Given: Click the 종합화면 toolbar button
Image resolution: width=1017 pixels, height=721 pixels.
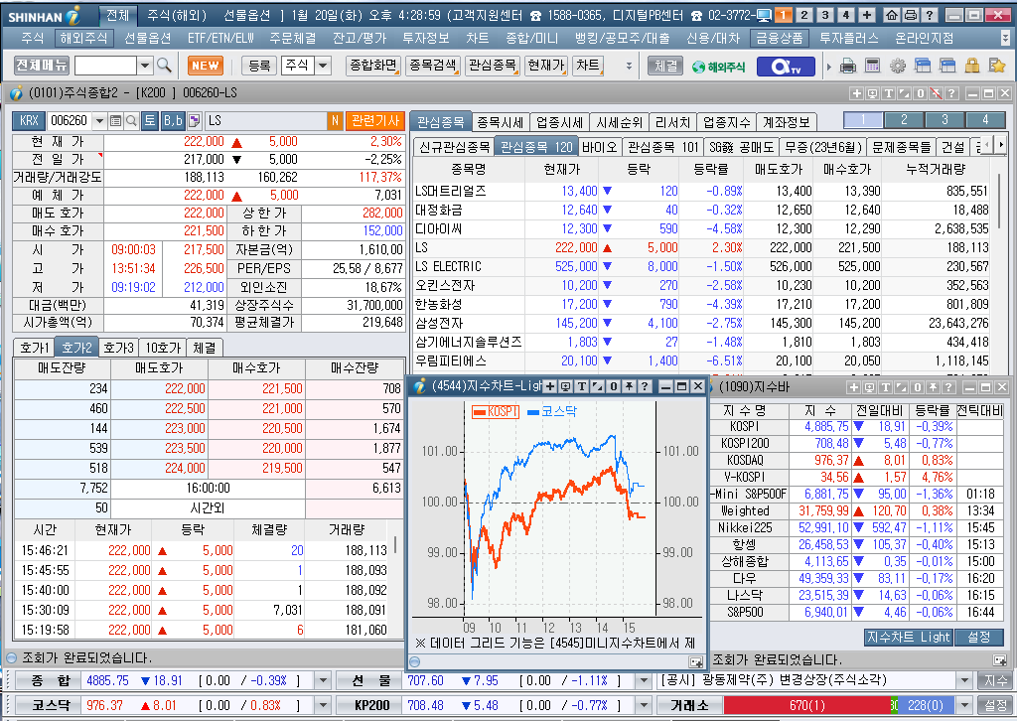Looking at the screenshot, I should [x=373, y=66].
